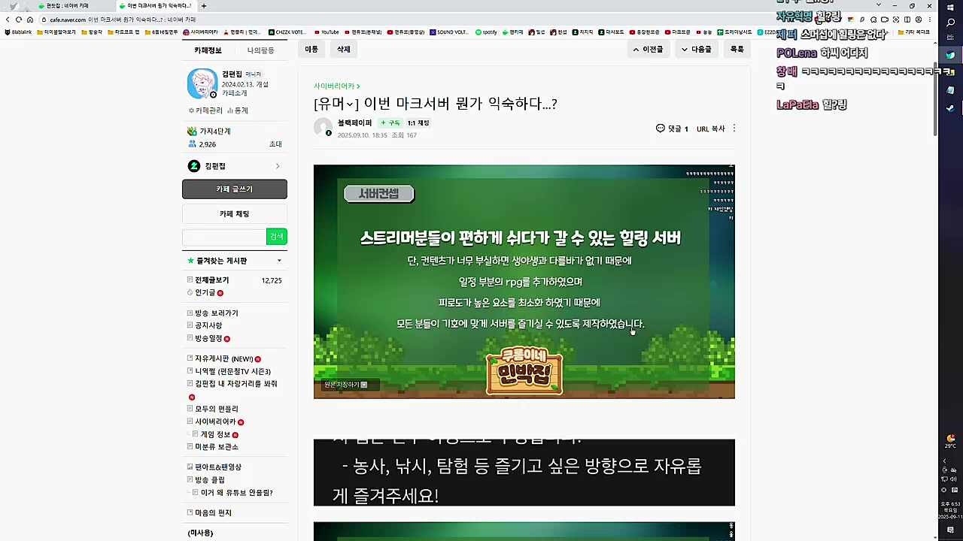
Task: Click the 가지4단계 cafe rank icon
Action: click(x=192, y=131)
